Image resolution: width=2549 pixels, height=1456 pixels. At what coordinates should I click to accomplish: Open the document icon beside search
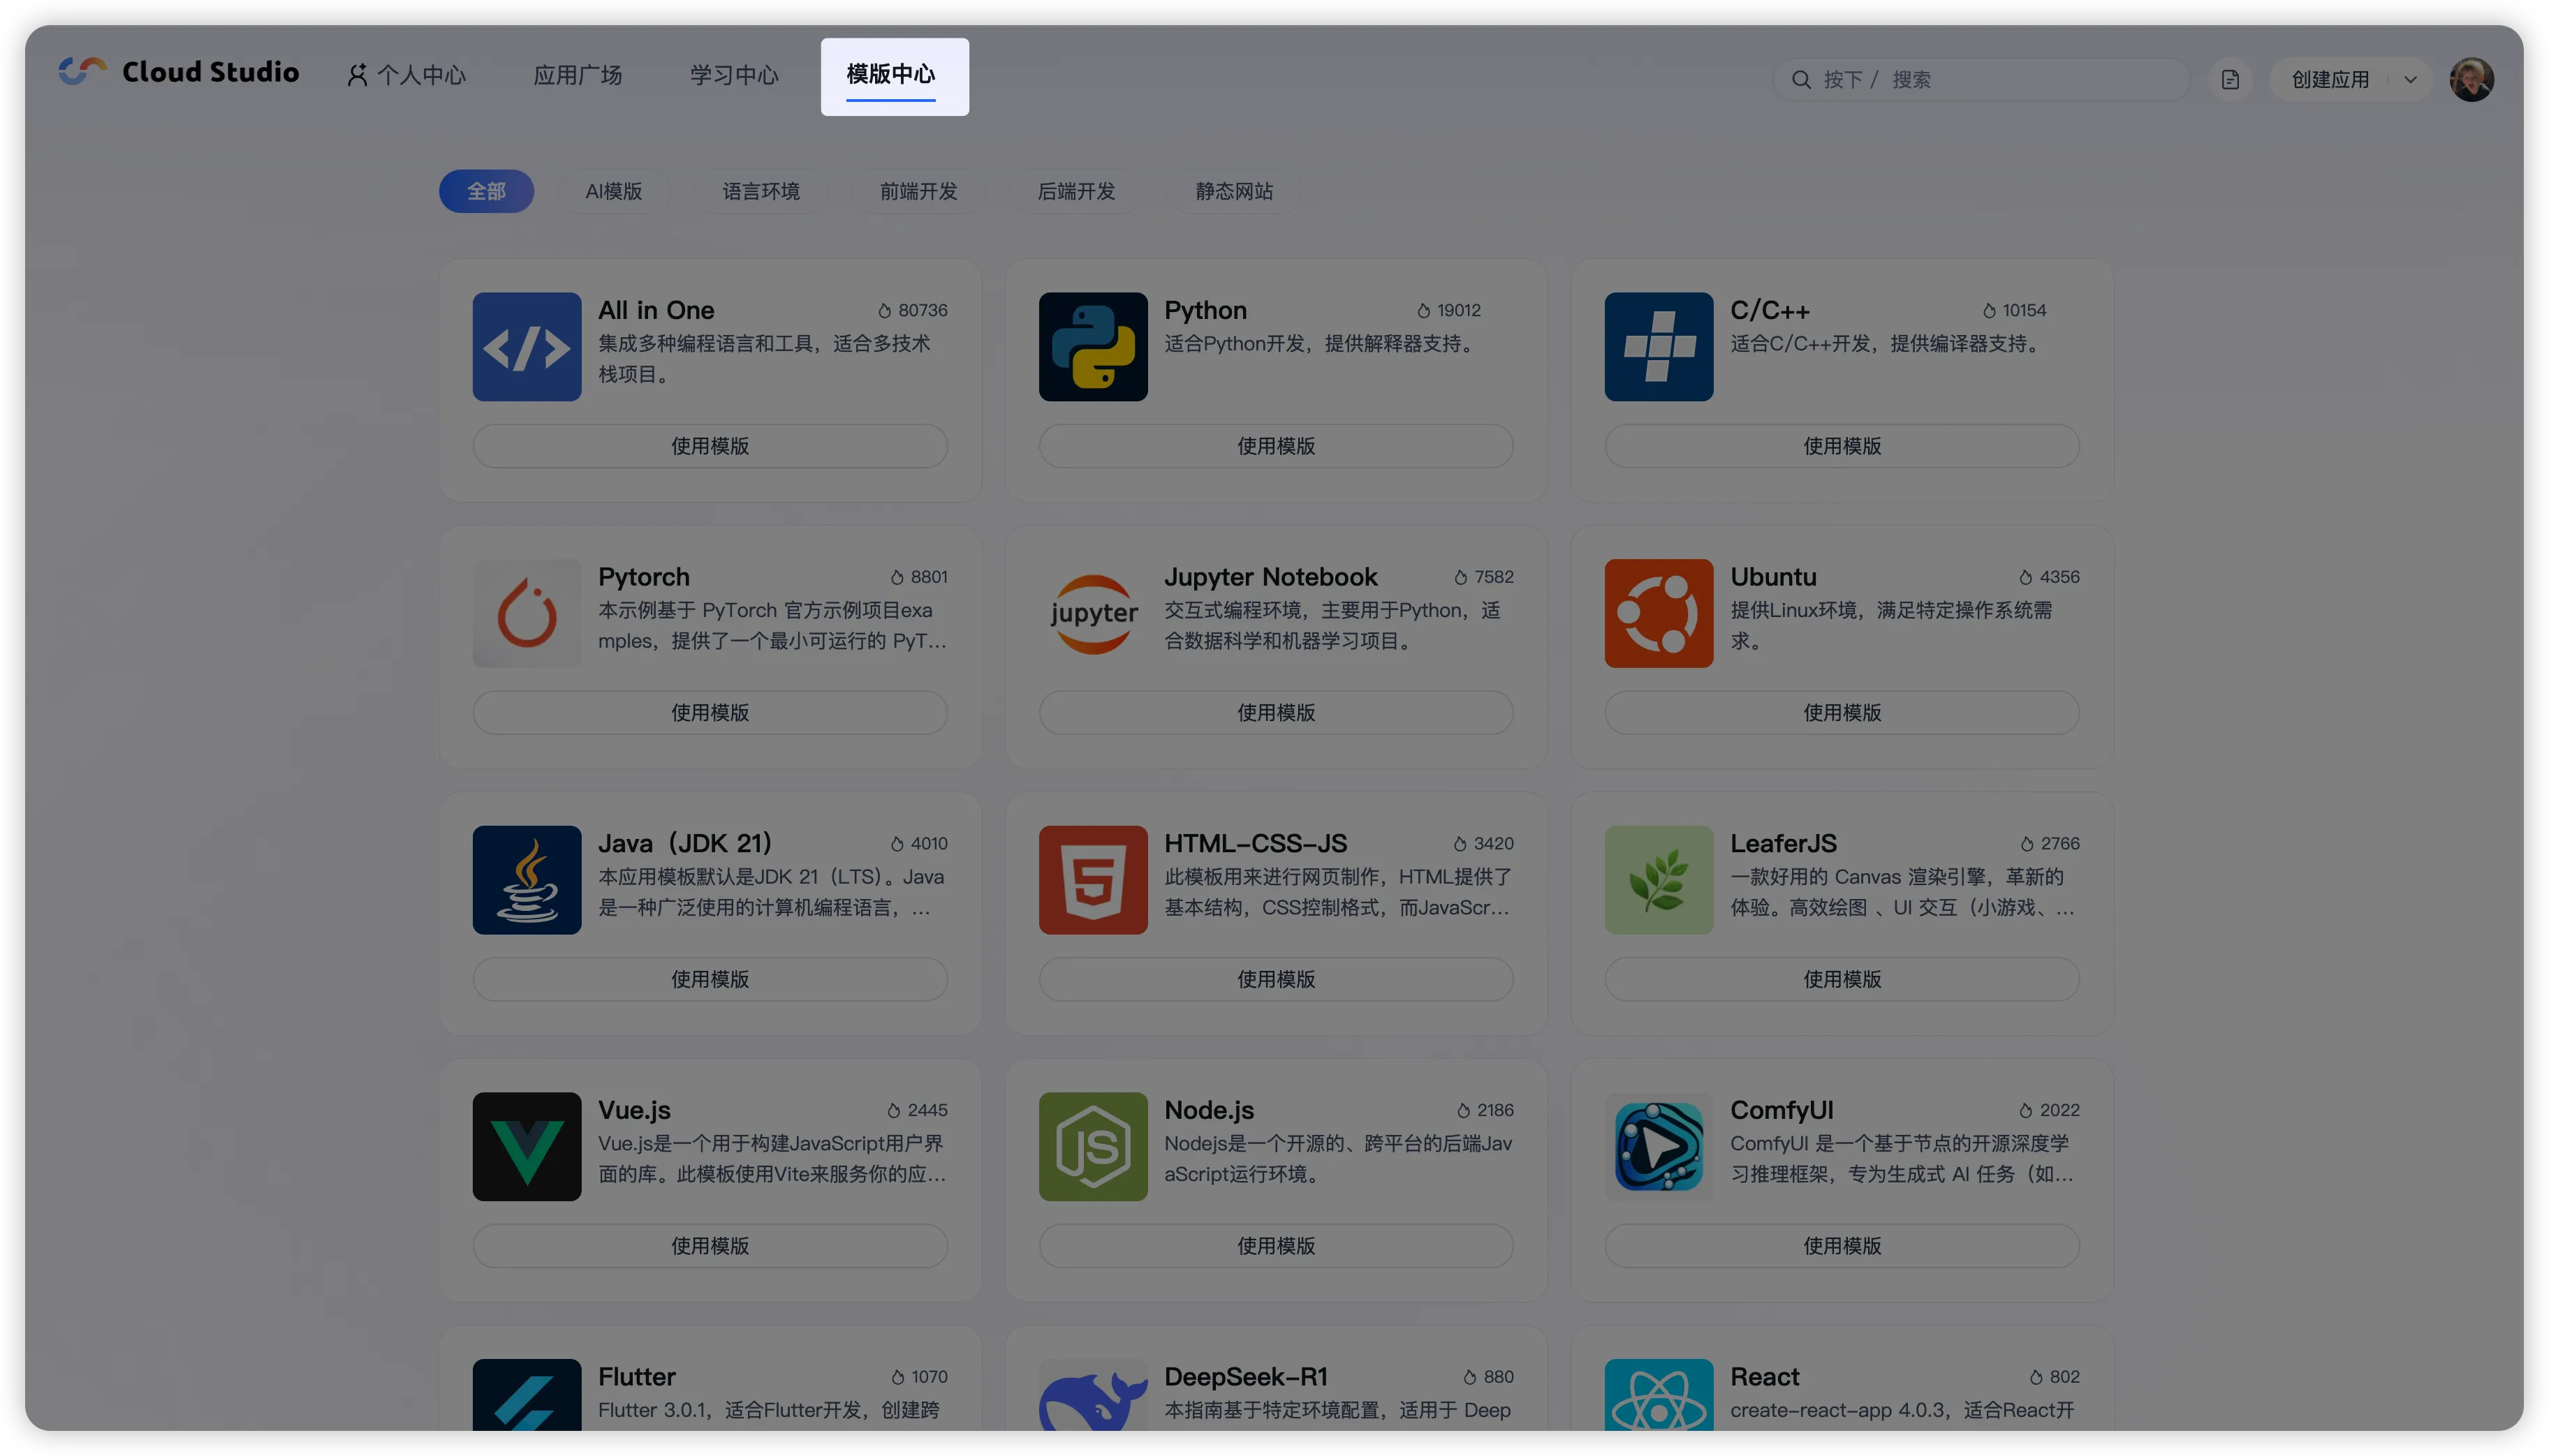tap(2230, 79)
